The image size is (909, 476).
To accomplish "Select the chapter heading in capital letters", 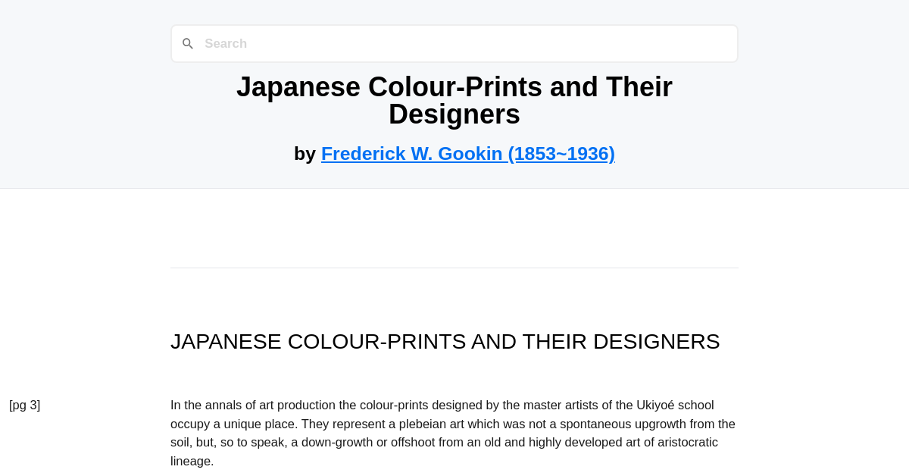I will tap(445, 342).
